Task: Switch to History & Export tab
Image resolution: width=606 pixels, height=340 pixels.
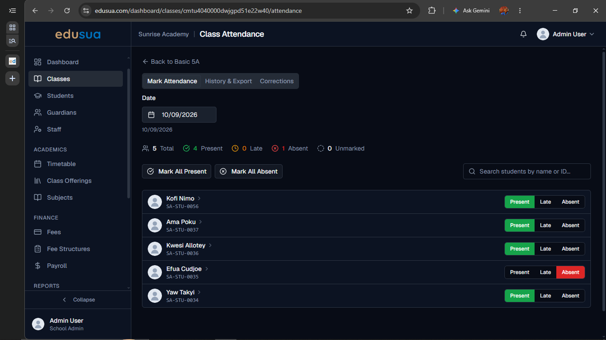Action: 228,81
